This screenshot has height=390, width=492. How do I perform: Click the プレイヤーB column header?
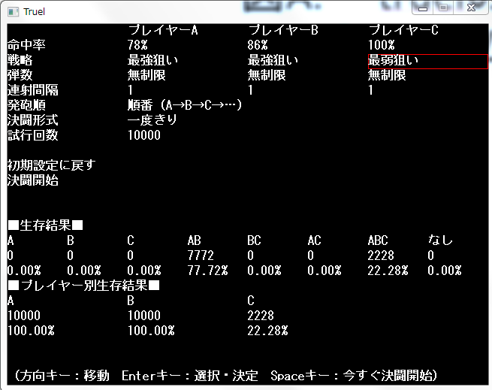point(283,30)
